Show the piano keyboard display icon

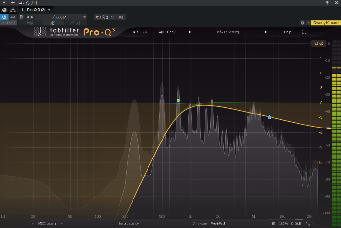pos(3,217)
